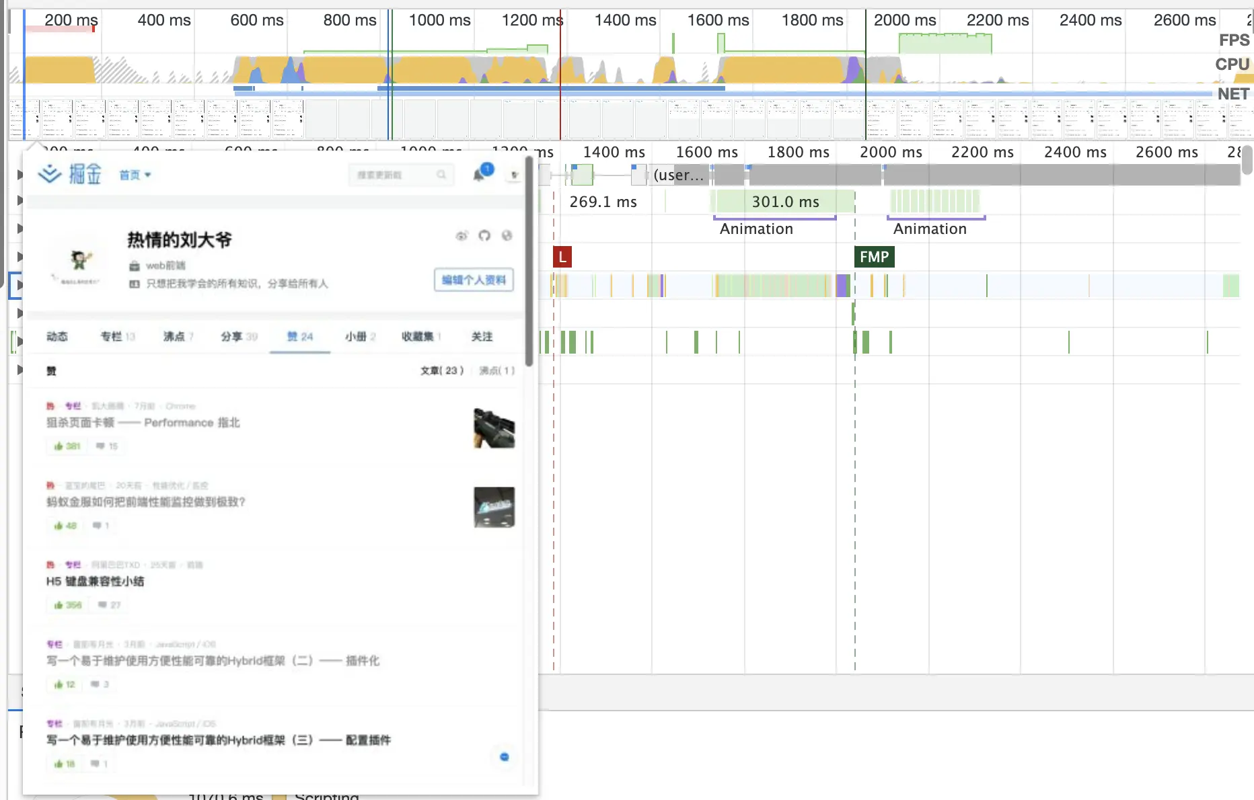
Task: Click the NET overview label
Action: click(1233, 94)
